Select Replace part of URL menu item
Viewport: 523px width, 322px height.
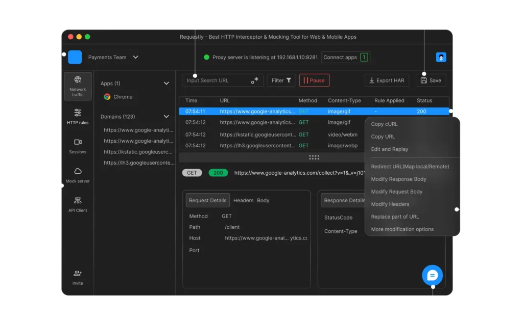pos(395,217)
